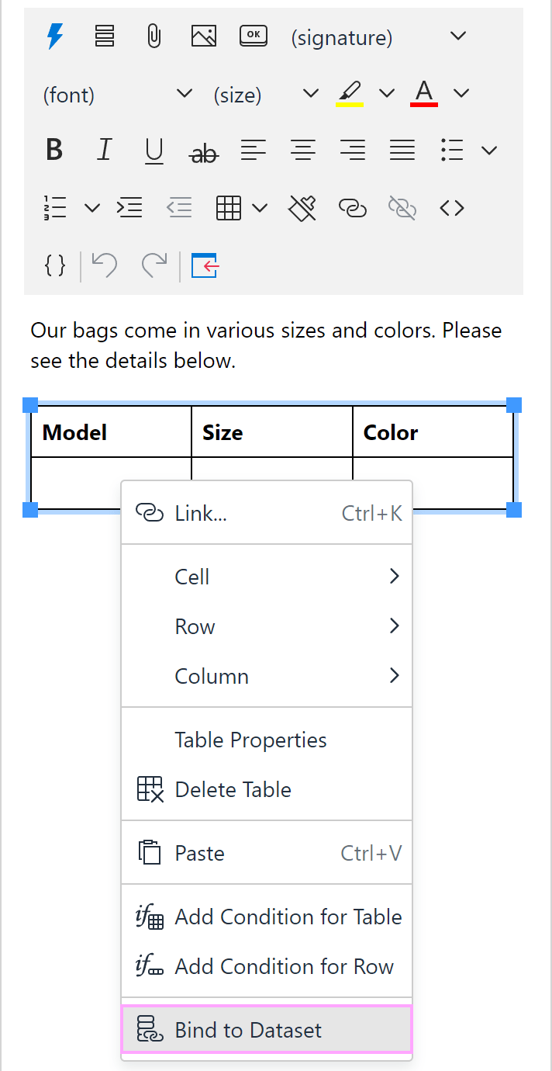Undo the last edit
Screen dimensions: 552x1071
(104, 265)
